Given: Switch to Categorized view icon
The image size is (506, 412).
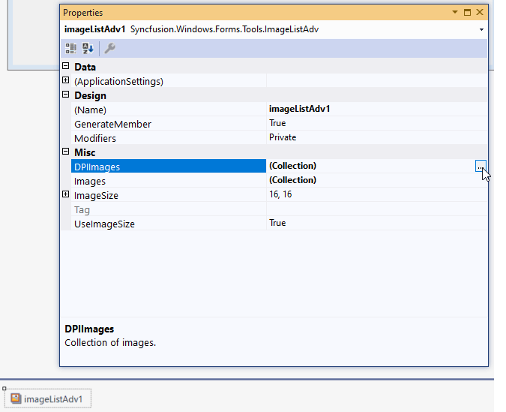Looking at the screenshot, I should 70,49.
